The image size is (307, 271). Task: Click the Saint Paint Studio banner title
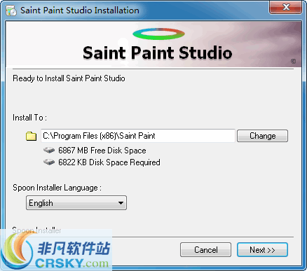[158, 53]
